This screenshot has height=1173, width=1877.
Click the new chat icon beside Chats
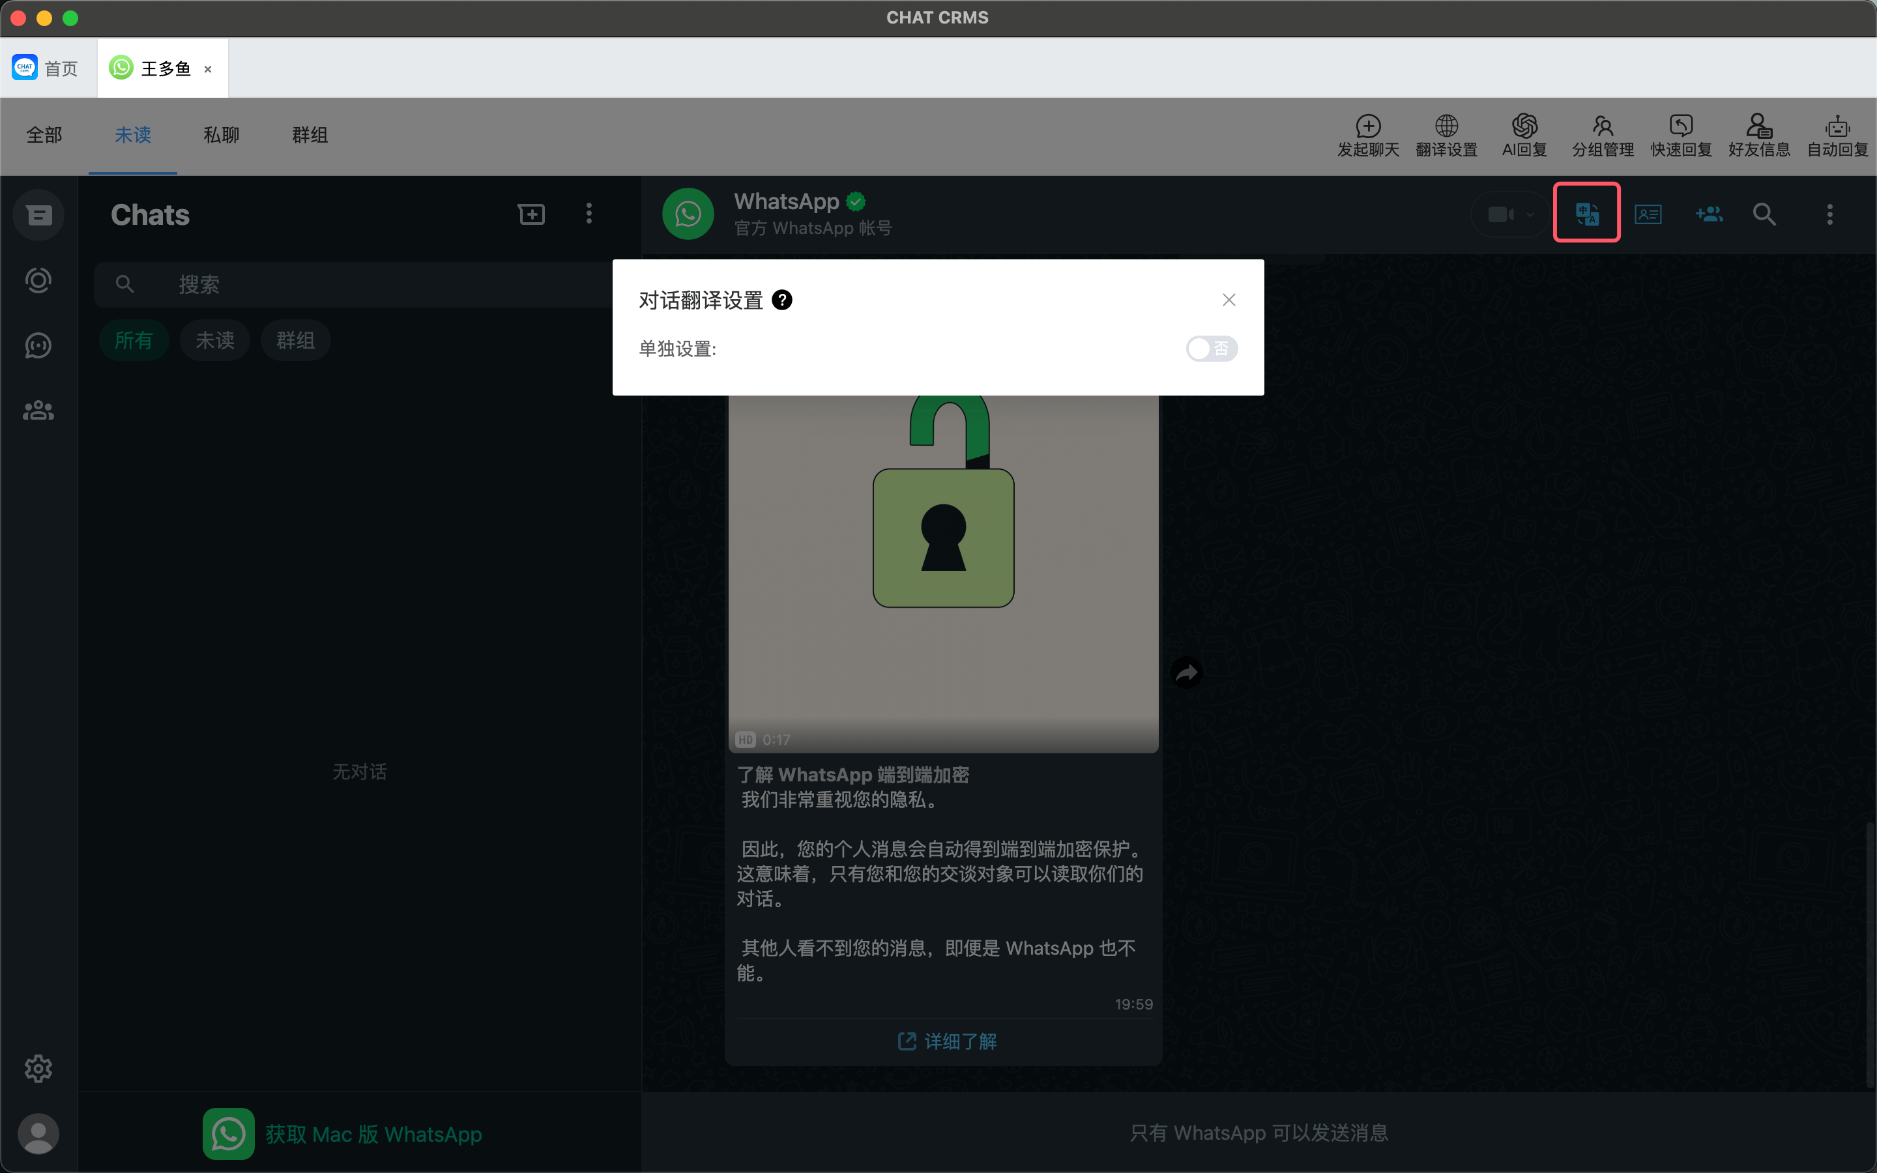(531, 214)
